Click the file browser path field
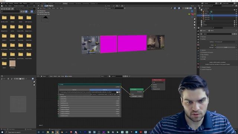238x134 pixels. (x=25, y=9)
